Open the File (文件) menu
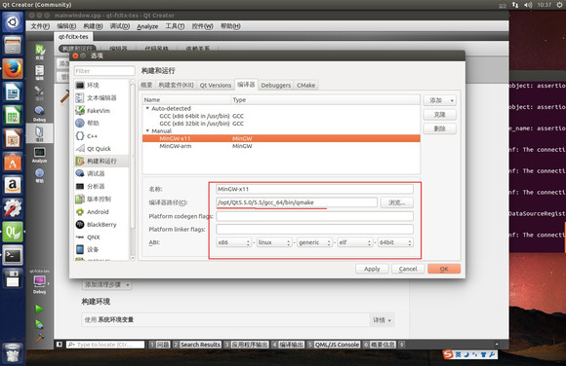The width and height of the screenshot is (566, 366). tap(40, 26)
